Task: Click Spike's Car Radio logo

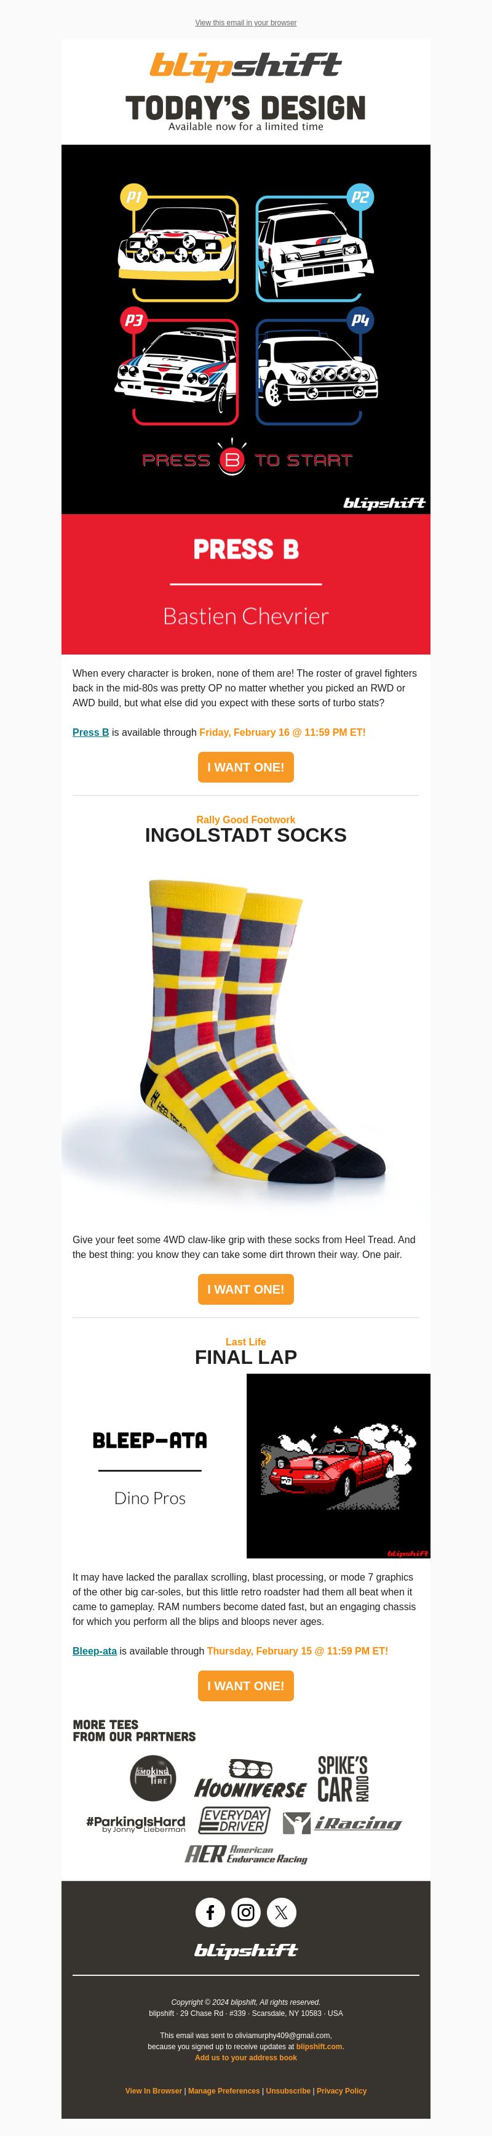Action: coord(343,1778)
